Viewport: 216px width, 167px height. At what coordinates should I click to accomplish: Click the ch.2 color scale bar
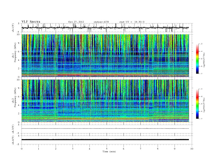pos(197,104)
